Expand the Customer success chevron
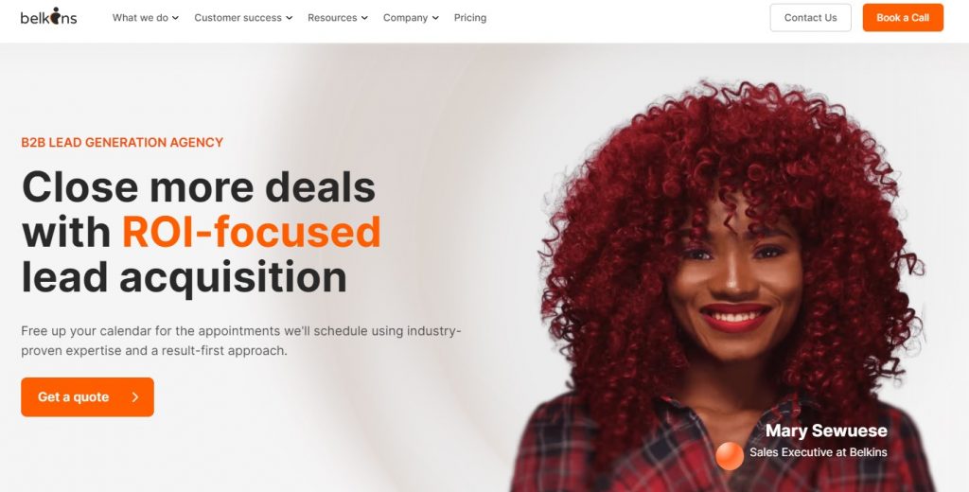The height and width of the screenshot is (492, 969). point(290,18)
